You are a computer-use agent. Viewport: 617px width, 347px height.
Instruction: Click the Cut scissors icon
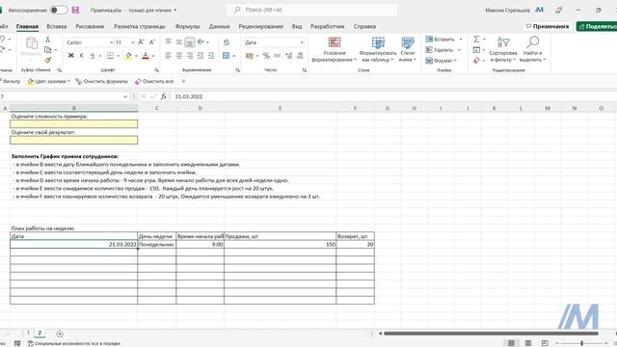(x=47, y=40)
